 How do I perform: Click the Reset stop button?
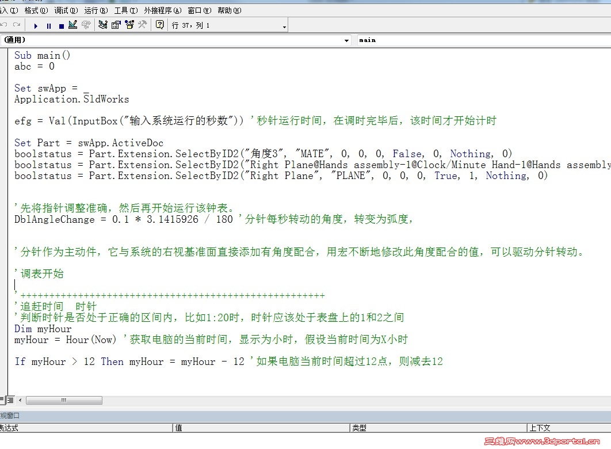click(x=61, y=26)
